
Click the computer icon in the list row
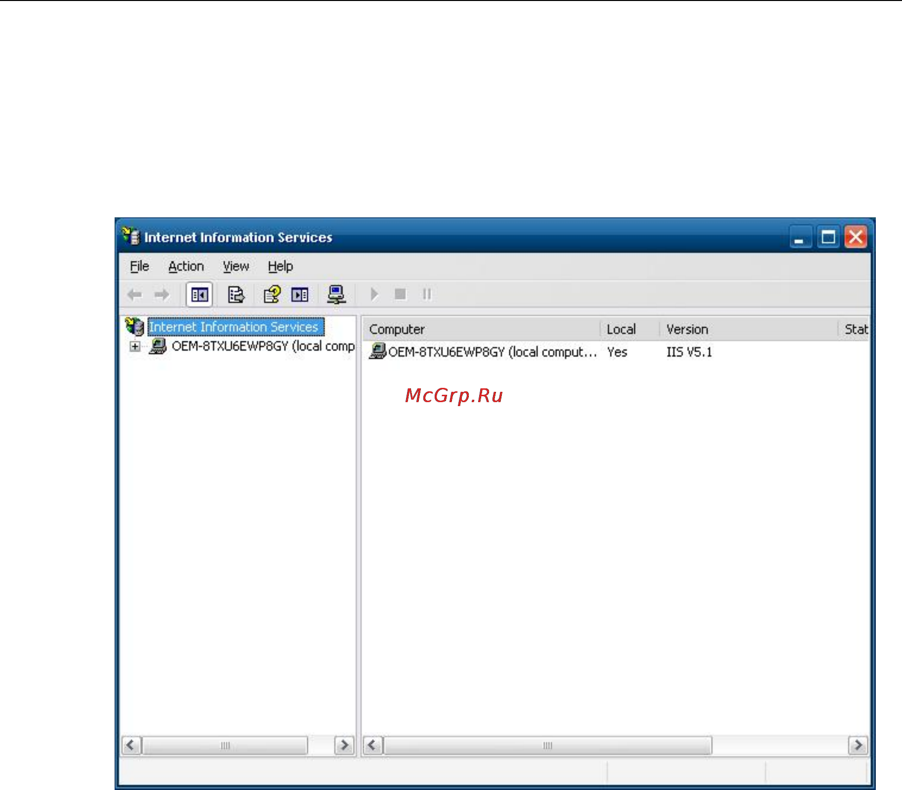coord(377,351)
